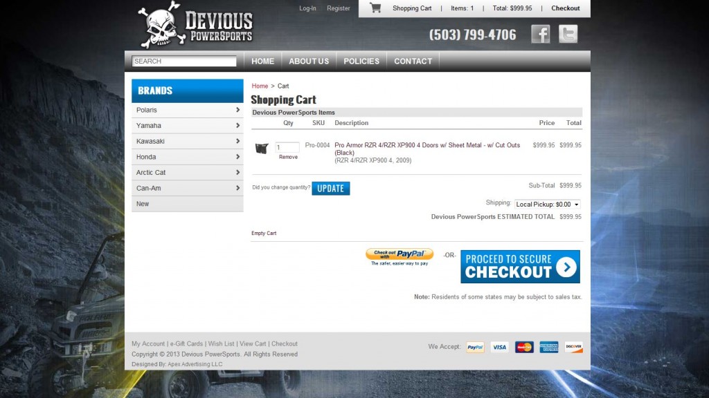Click the Visa payment icon in footer
The image size is (709, 398).
(499, 347)
